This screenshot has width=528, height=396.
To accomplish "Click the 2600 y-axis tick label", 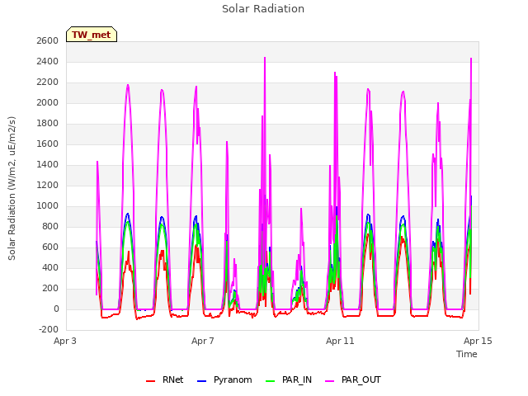I will (48, 40).
